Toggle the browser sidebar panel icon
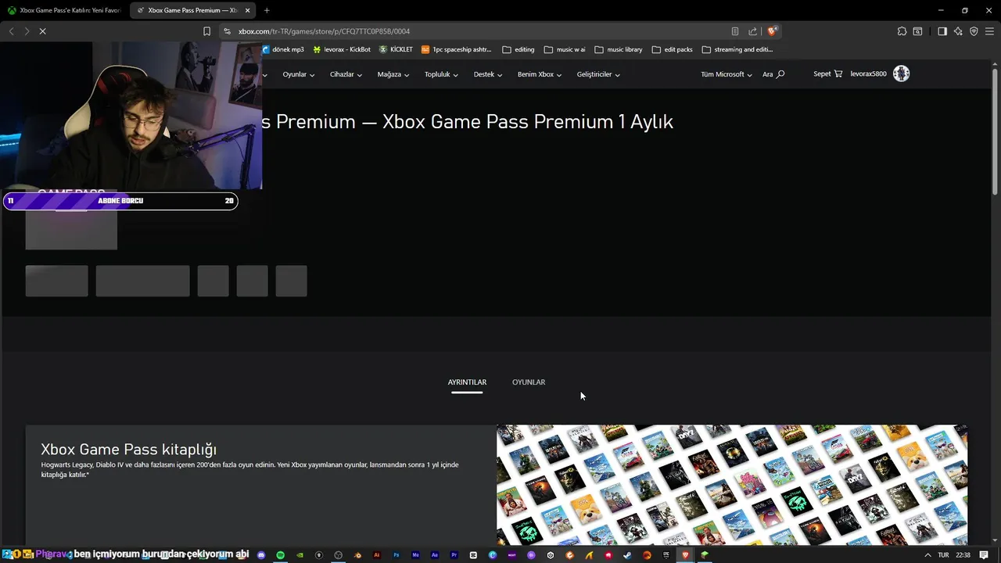The height and width of the screenshot is (563, 1001). pos(942,31)
